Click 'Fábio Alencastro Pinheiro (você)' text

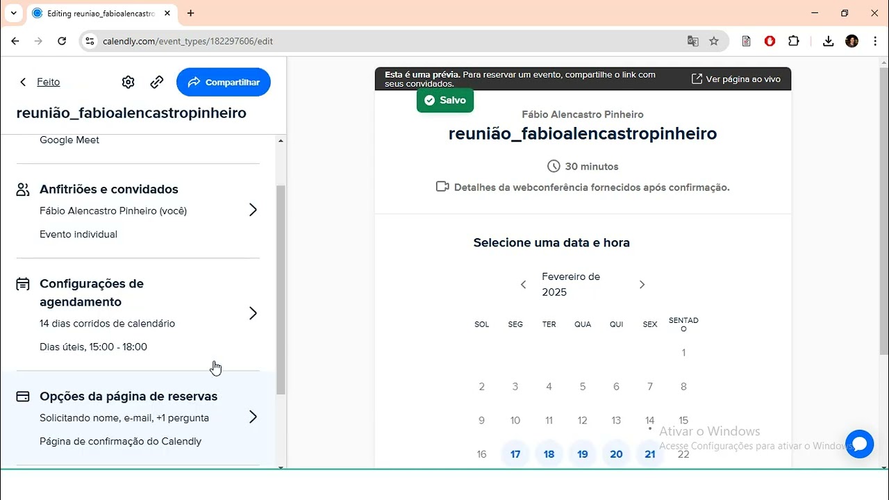[x=113, y=210]
